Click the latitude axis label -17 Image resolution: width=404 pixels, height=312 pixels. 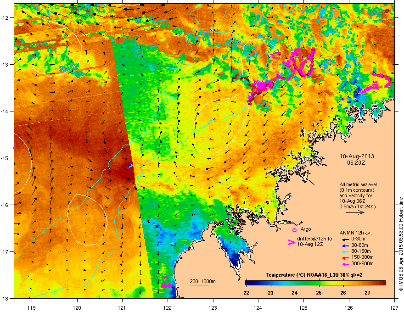5,251
